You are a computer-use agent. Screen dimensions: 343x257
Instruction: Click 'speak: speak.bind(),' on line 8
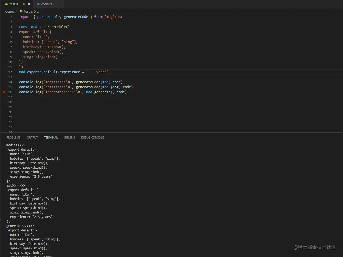pyautogui.click(x=43, y=52)
